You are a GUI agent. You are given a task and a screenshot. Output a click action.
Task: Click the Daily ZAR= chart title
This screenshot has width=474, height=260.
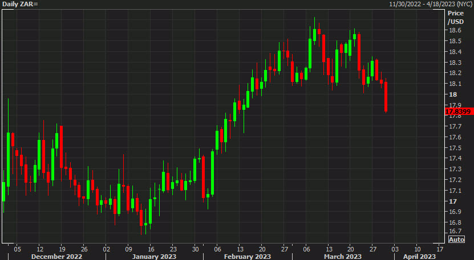coord(20,4)
